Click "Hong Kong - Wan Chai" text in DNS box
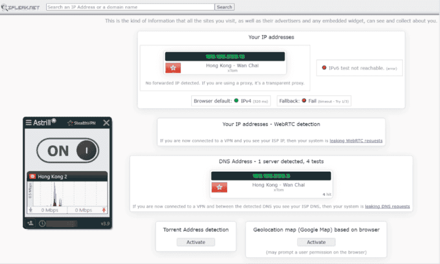 [x=278, y=185]
